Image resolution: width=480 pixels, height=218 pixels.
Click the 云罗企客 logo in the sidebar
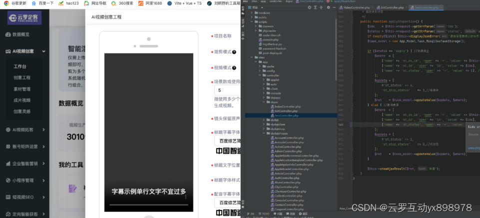click(24, 18)
